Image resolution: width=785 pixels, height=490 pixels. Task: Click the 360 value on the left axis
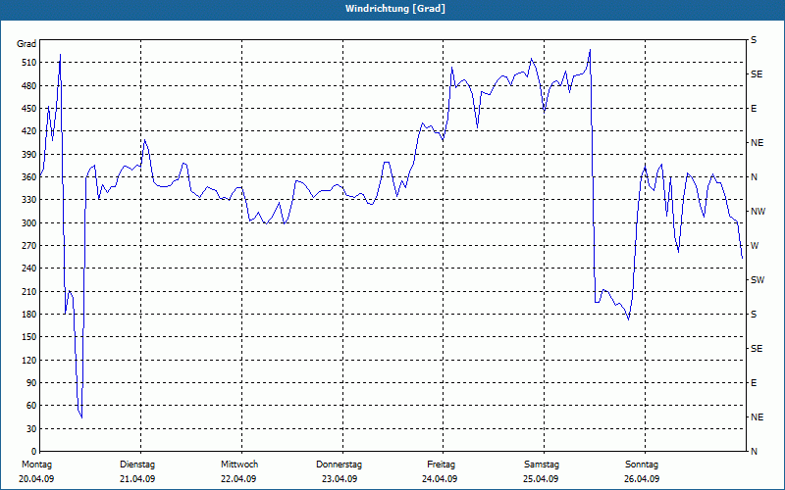click(29, 177)
